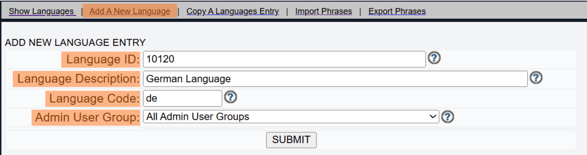Viewport: 587px width, 155px height.
Task: Click help icon next to Language ID
Action: click(x=434, y=58)
